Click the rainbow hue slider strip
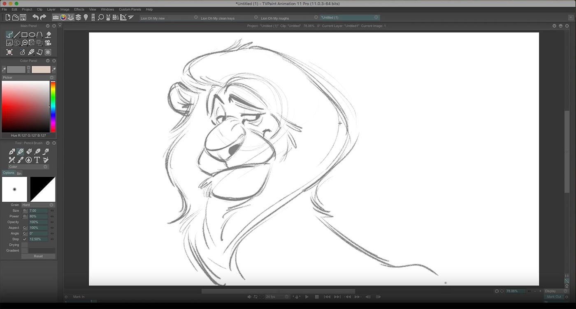The height and width of the screenshot is (309, 576). click(x=53, y=106)
